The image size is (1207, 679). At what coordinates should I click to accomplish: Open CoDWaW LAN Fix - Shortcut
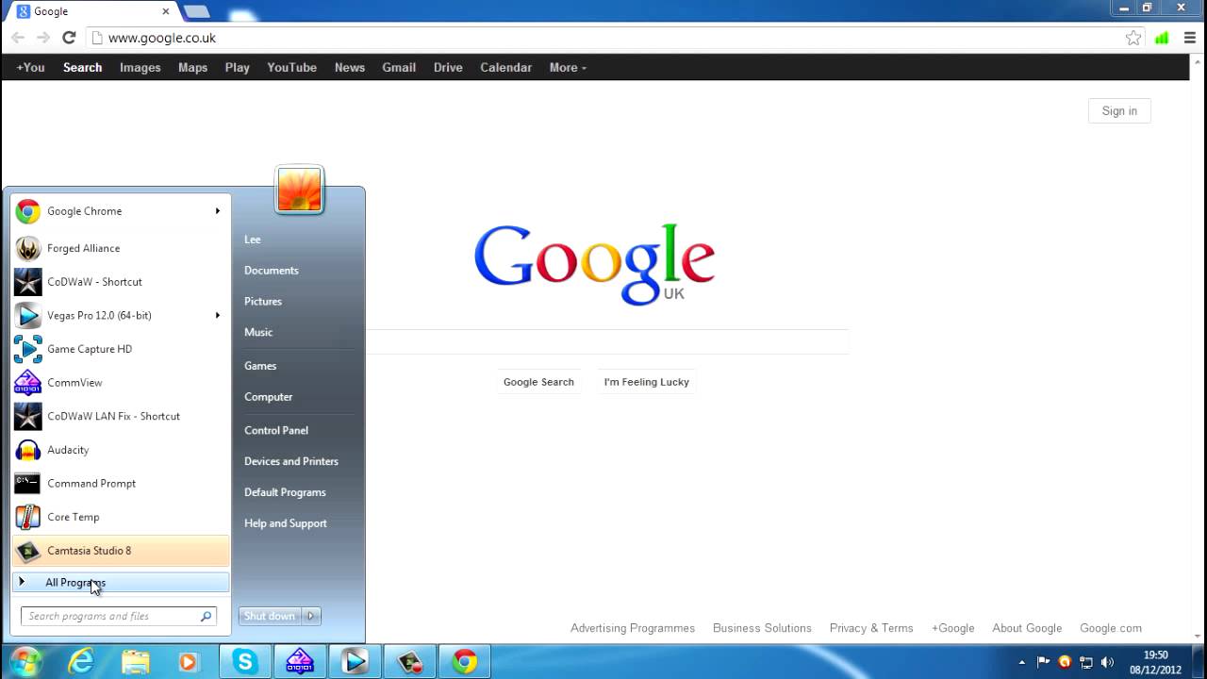tap(121, 416)
